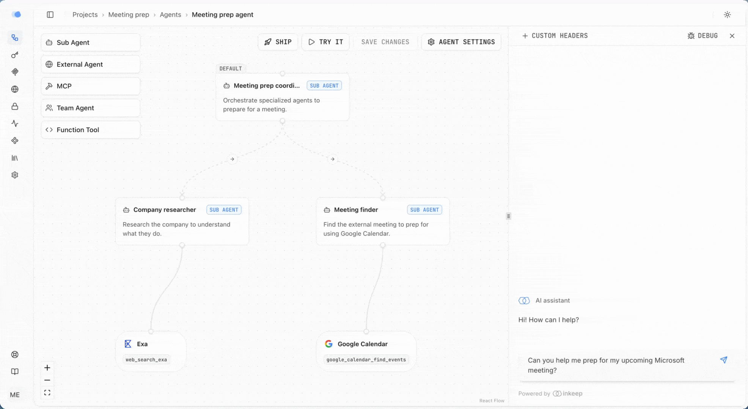The width and height of the screenshot is (748, 409).
Task: Open the globe icon in left sidebar
Action: tap(15, 89)
